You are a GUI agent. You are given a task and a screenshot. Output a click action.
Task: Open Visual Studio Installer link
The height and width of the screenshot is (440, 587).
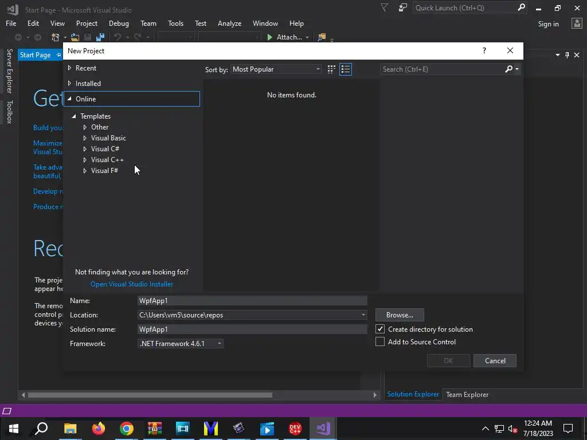coord(132,284)
